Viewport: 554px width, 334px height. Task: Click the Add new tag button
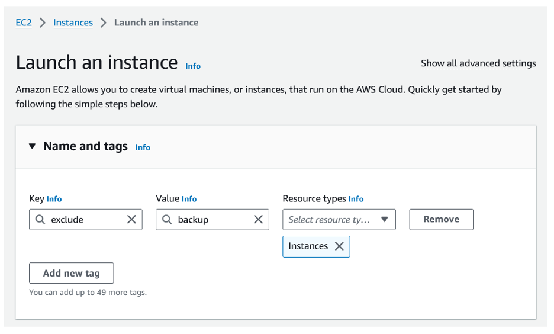[72, 273]
